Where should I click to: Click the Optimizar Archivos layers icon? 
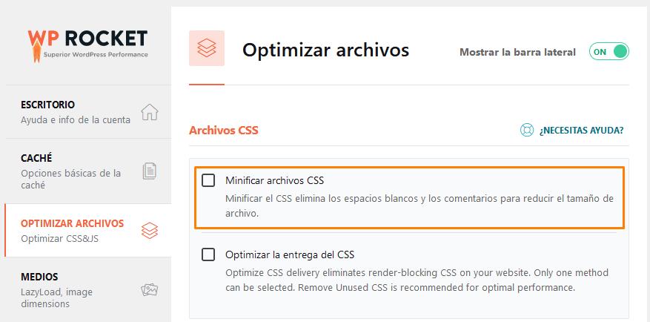[x=150, y=231]
